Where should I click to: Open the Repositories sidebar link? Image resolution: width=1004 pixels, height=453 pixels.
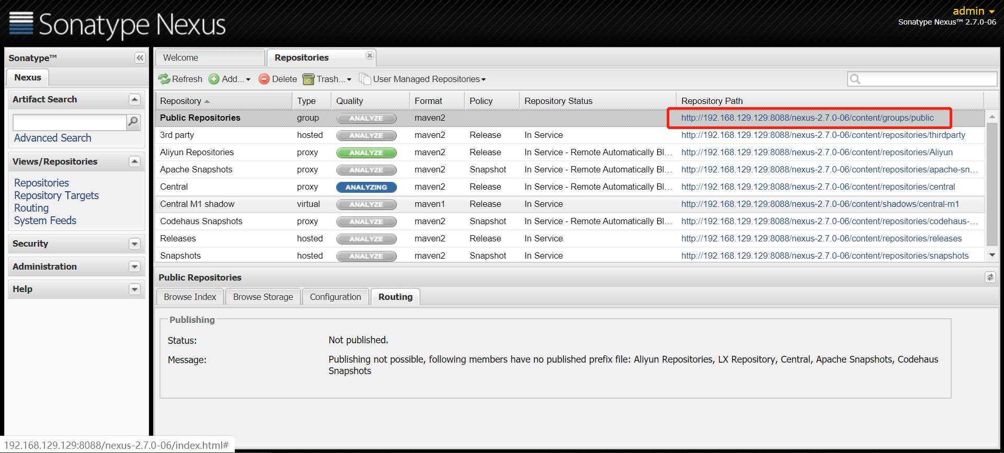click(x=41, y=183)
